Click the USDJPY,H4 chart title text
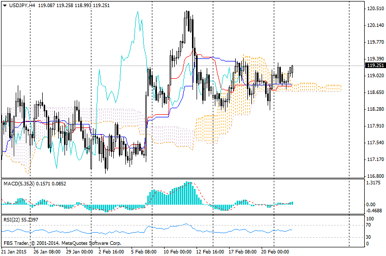Viewport: 386px width, 256px height. 22,6
